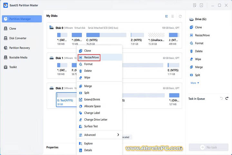Choose Change Drive Letter in context menu

click(x=100, y=119)
